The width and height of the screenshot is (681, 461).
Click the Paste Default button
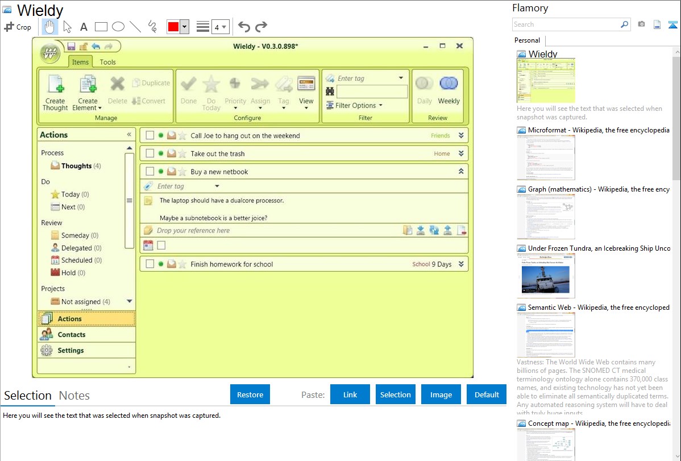487,394
